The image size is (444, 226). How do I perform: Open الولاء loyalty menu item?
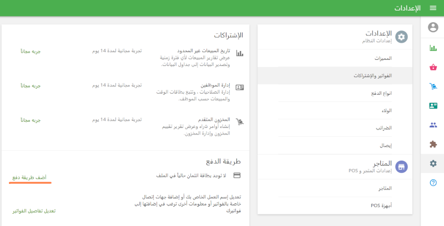click(x=335, y=110)
